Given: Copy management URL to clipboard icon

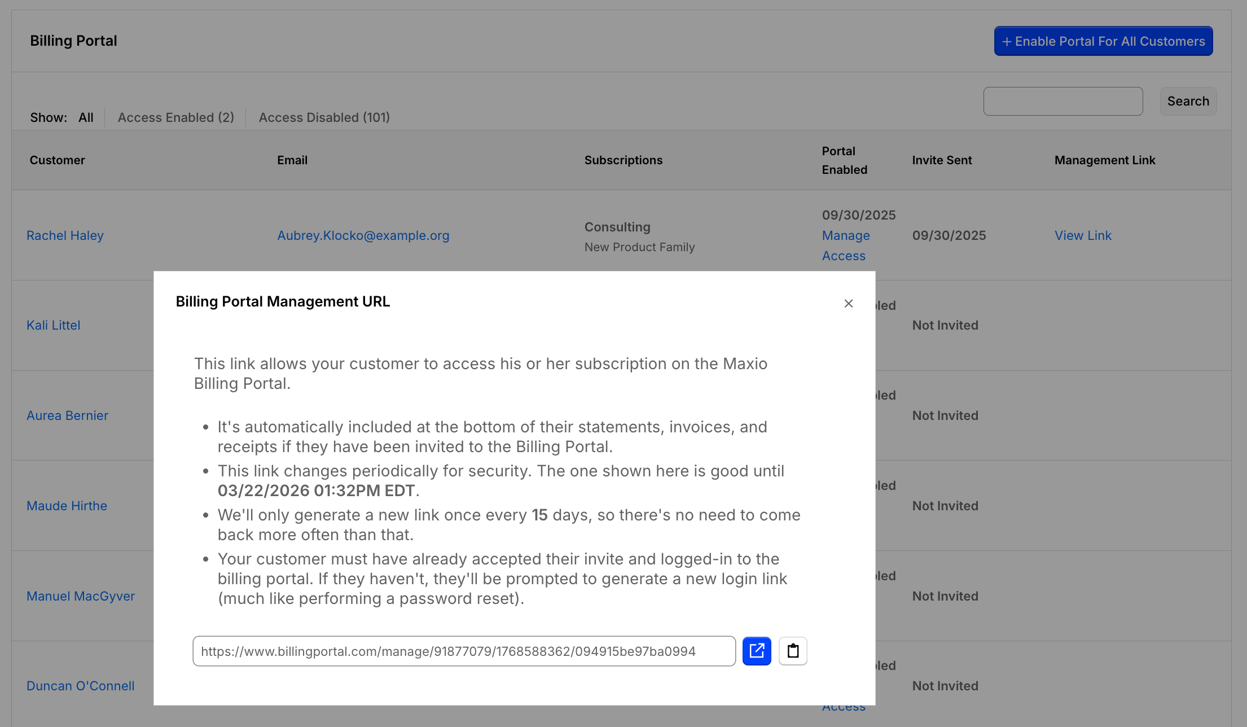Looking at the screenshot, I should click(x=793, y=651).
